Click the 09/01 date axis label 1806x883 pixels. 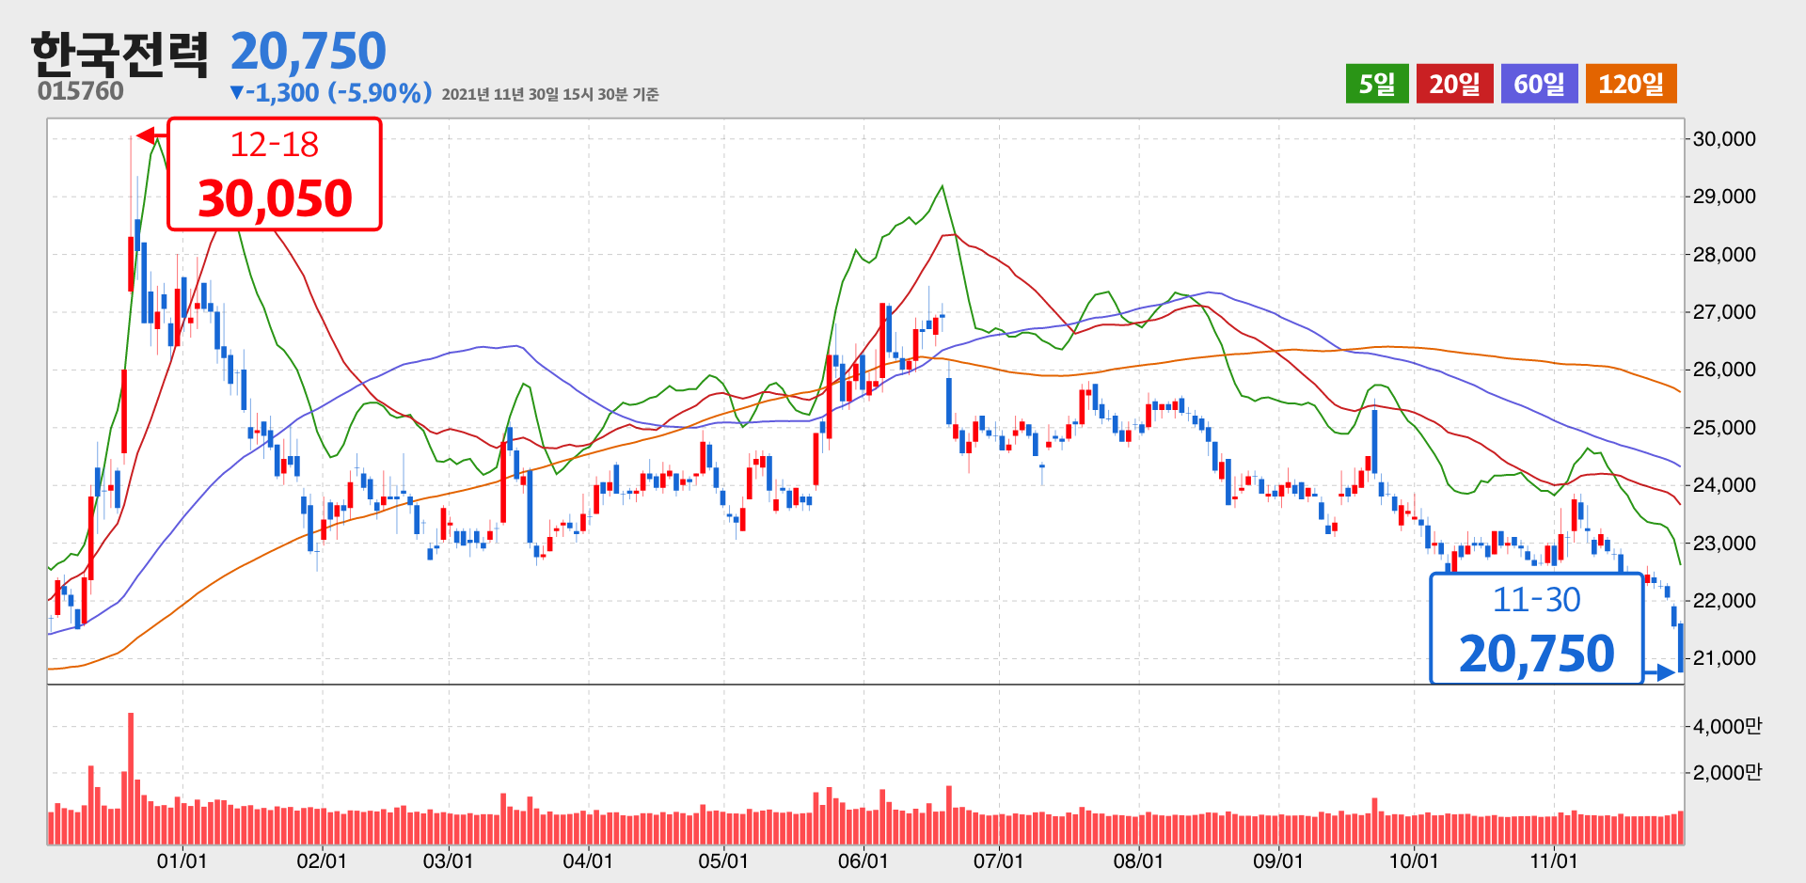[x=1278, y=861]
